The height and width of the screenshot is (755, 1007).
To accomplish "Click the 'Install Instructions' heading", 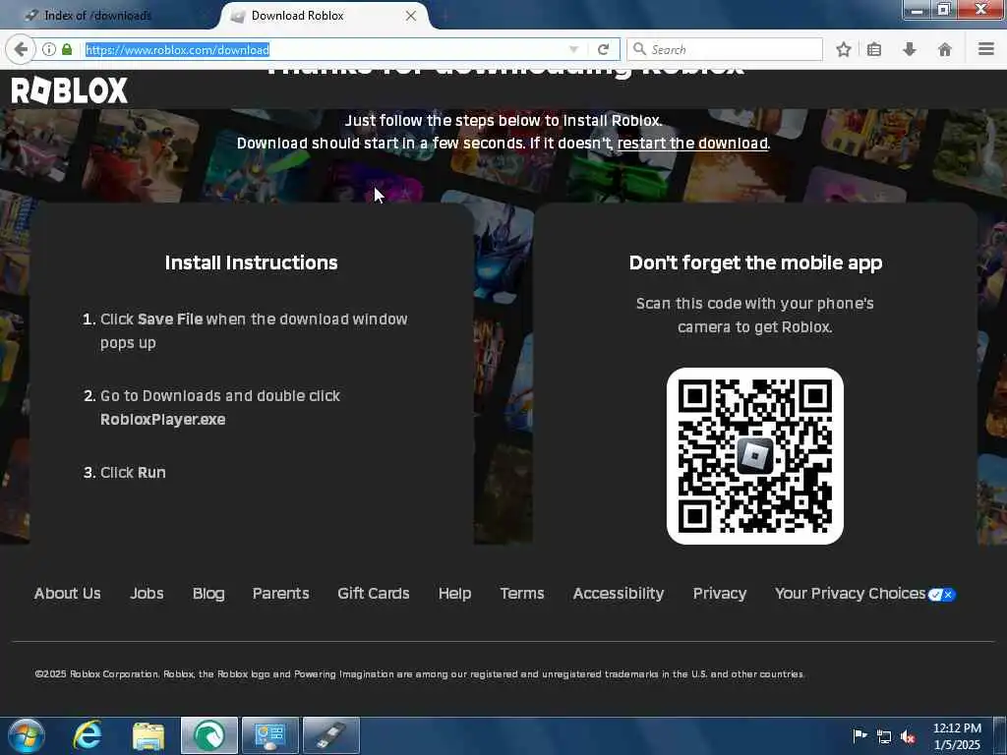I will (x=251, y=262).
